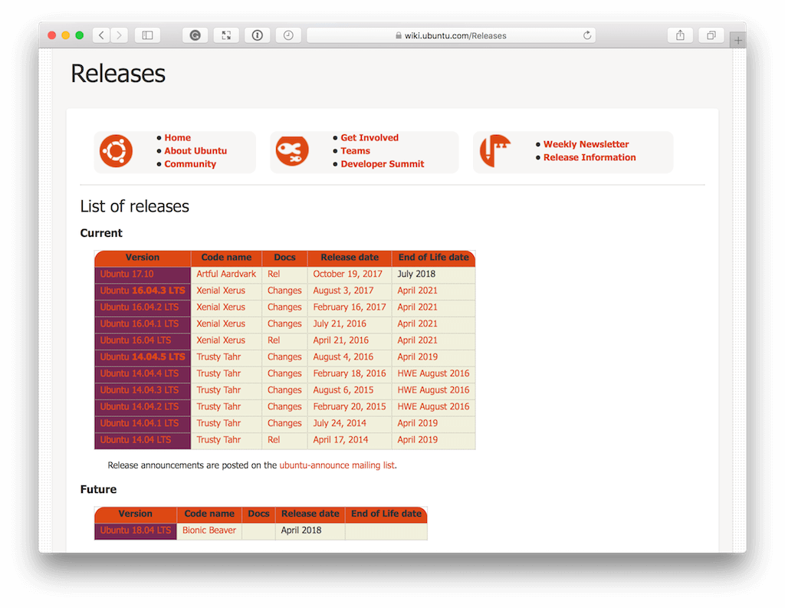
Task: Reload the page with the refresh icon
Action: [587, 35]
